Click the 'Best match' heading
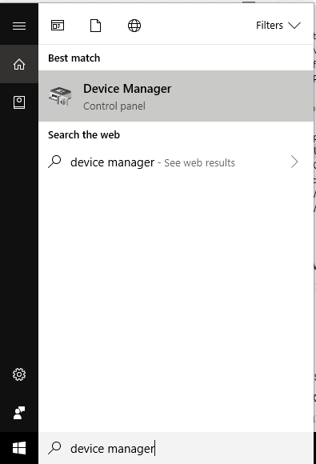 click(74, 58)
